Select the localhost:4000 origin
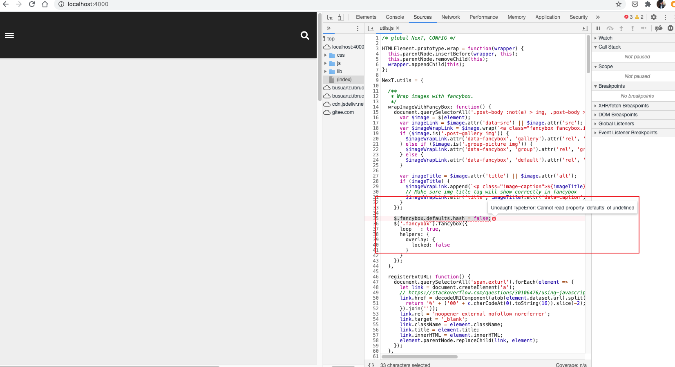This screenshot has width=675, height=367. [344, 47]
